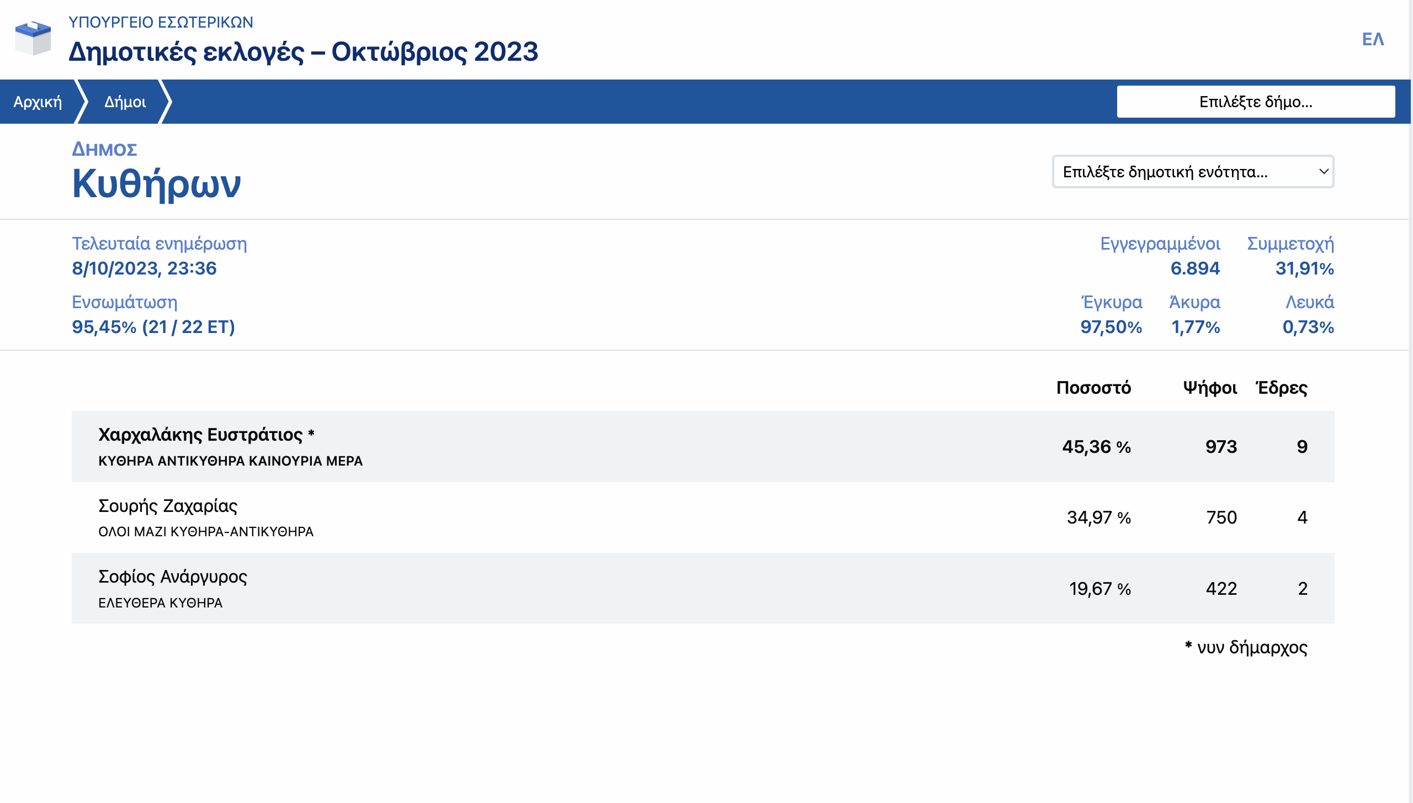Click the Ποσοστό column header

pyautogui.click(x=1093, y=388)
